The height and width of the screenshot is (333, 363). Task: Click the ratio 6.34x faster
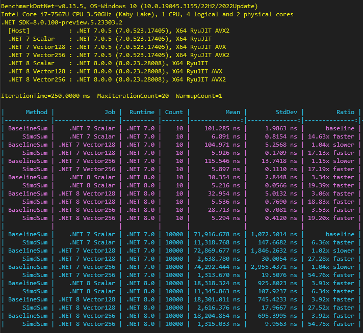click(333, 291)
